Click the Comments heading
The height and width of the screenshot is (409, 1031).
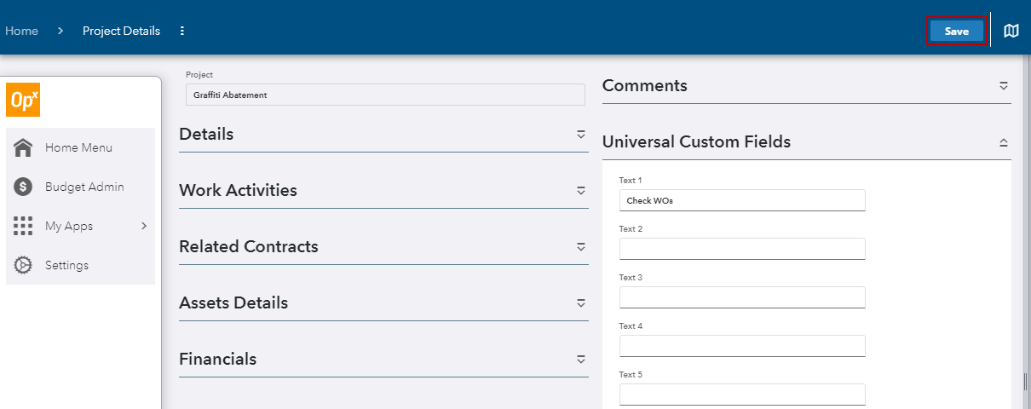[x=645, y=85]
